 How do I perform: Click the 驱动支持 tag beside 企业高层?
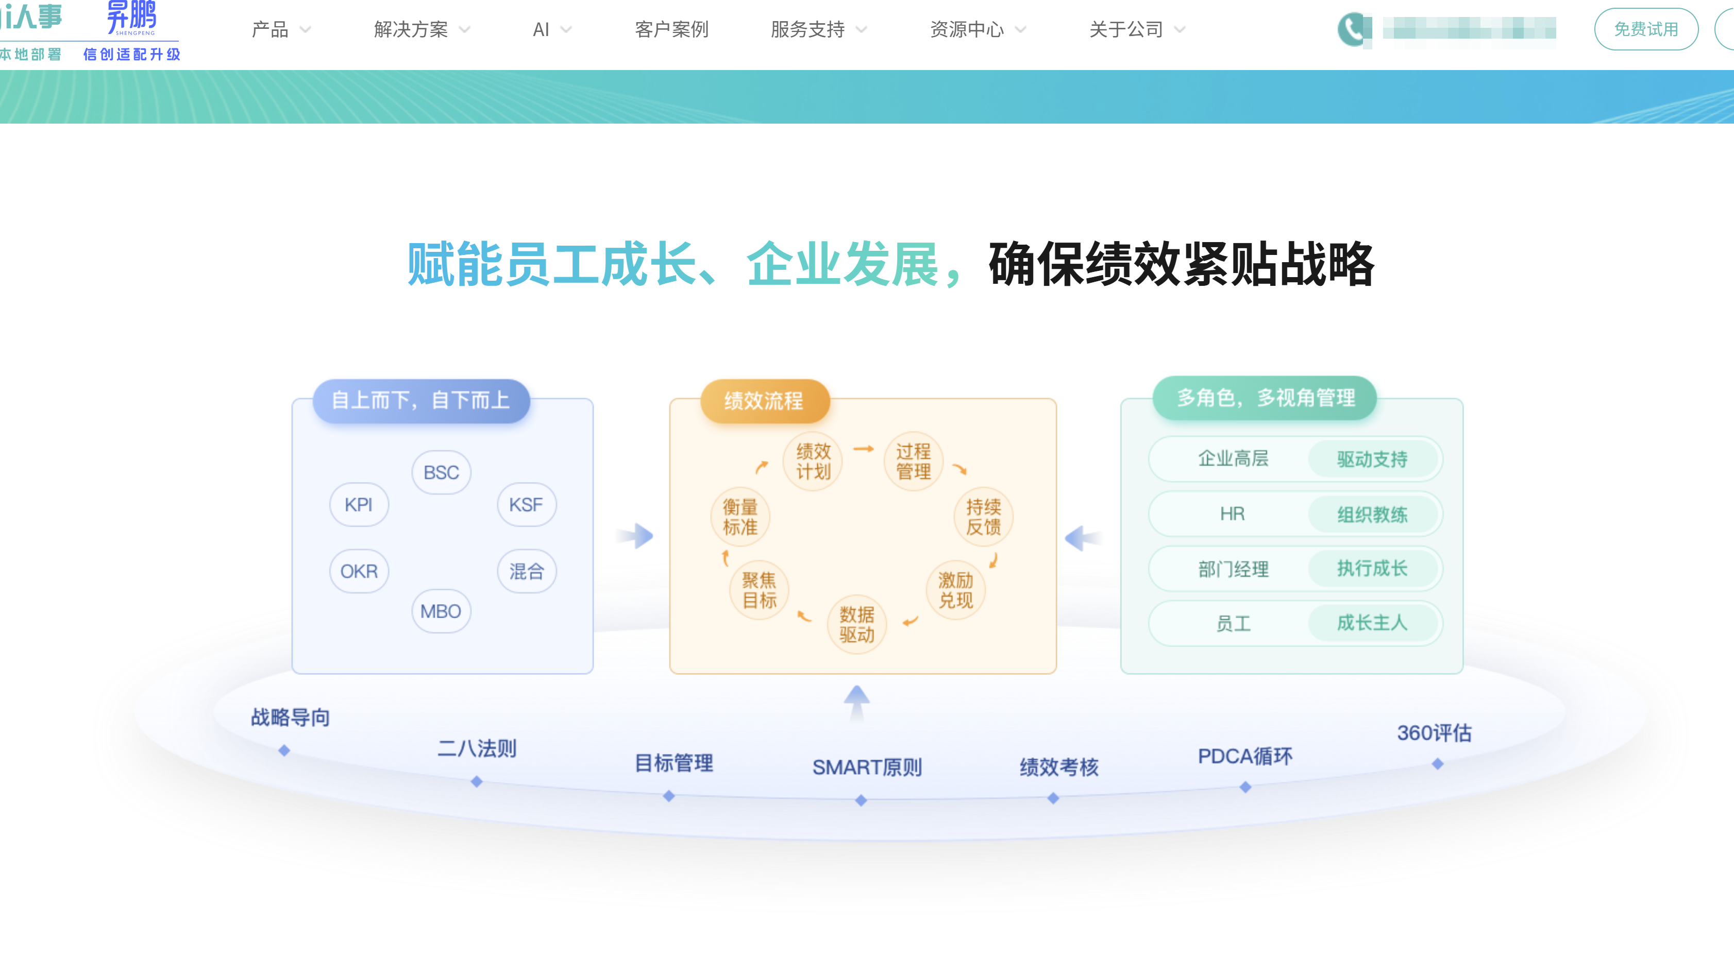[1374, 459]
